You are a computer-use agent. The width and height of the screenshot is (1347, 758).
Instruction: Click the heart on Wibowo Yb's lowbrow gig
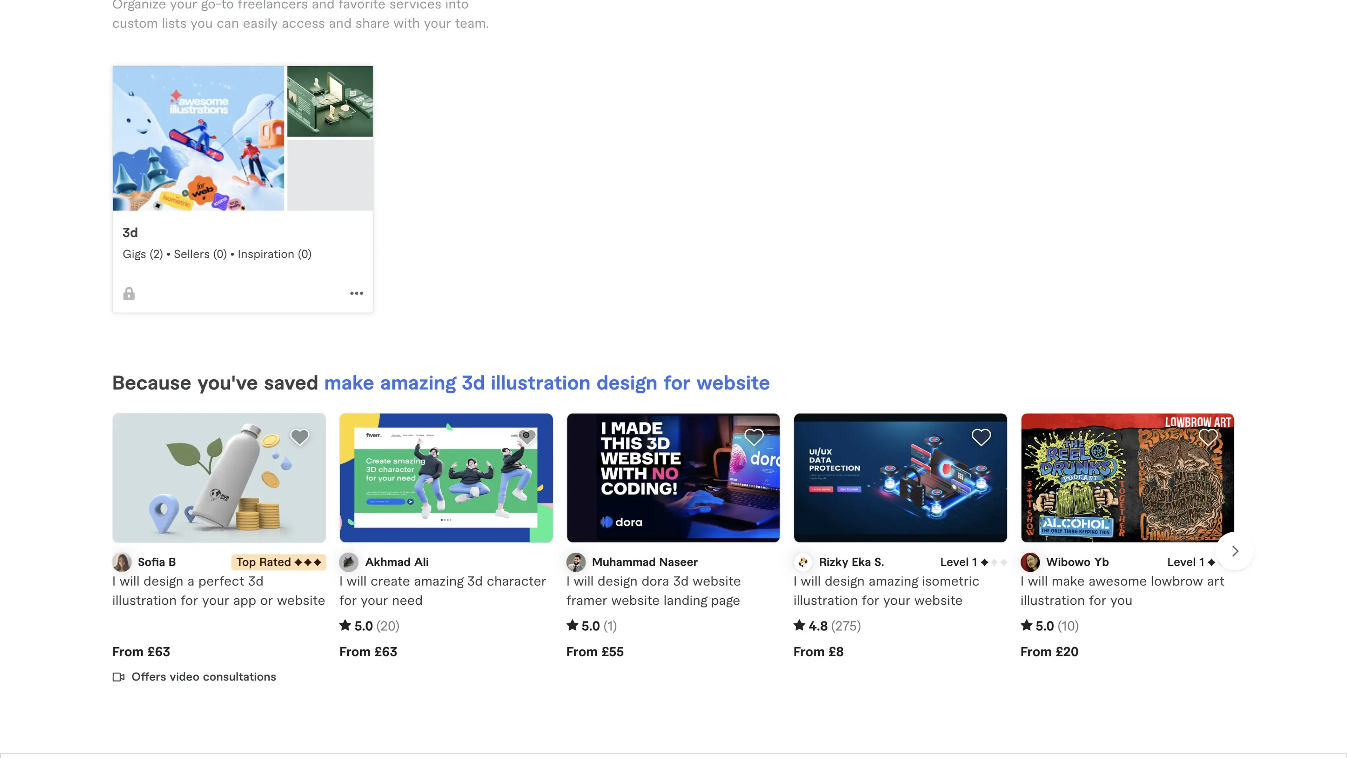1208,437
